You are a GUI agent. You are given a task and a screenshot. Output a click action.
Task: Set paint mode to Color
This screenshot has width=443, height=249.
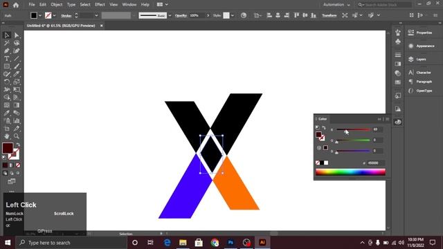tap(5, 165)
